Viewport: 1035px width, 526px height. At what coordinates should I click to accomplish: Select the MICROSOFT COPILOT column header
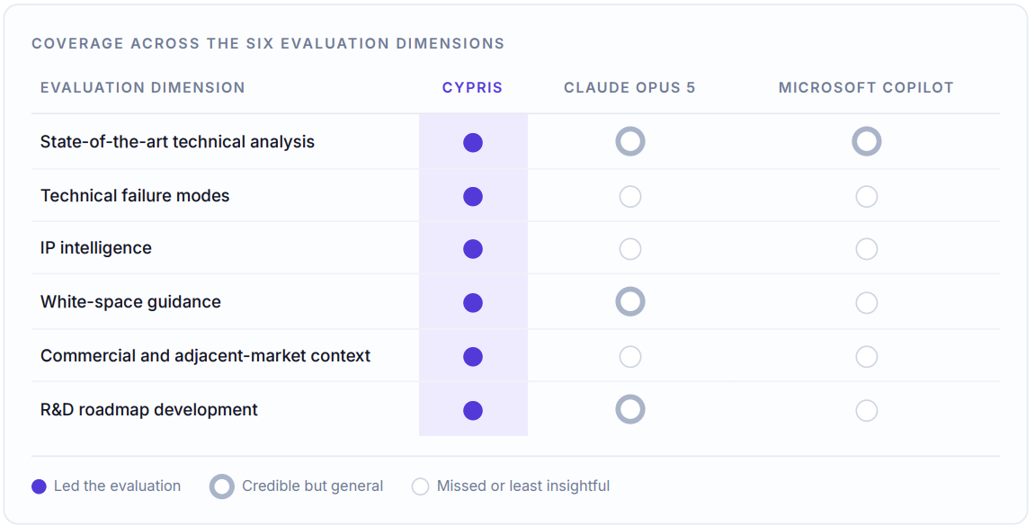click(866, 88)
